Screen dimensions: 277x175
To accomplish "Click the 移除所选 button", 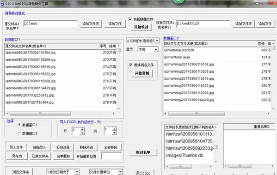I will tap(86, 147).
